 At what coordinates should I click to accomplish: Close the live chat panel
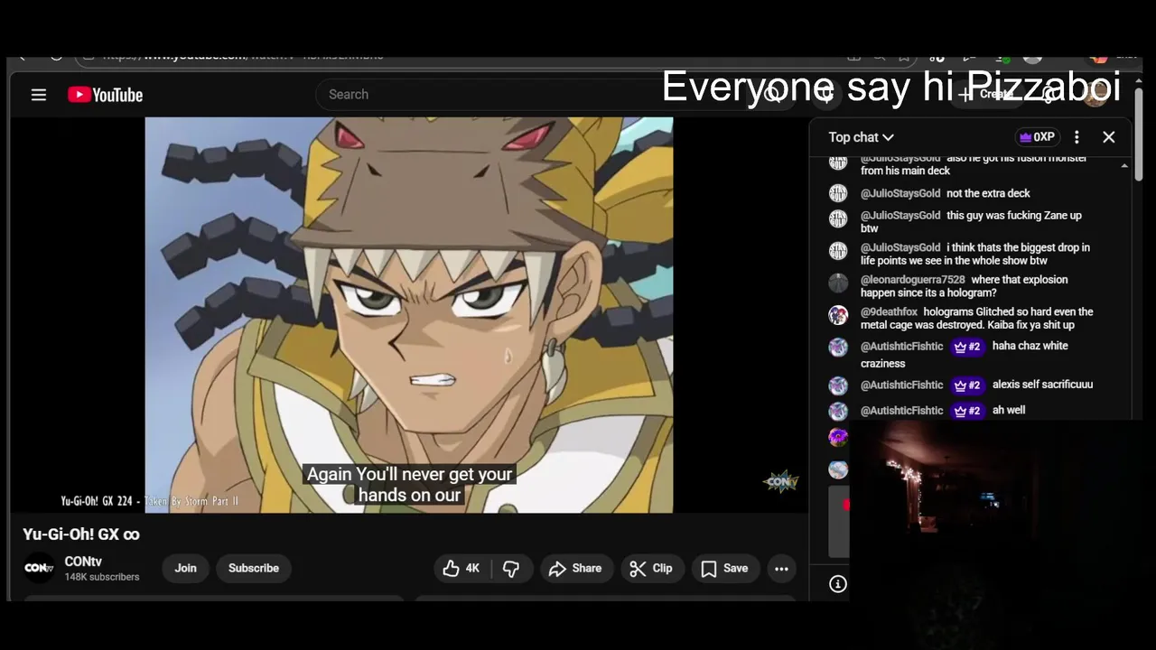[x=1109, y=137]
